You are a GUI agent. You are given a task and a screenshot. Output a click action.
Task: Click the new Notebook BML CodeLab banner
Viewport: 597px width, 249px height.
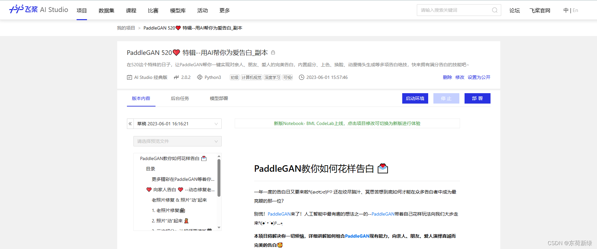[347, 123]
